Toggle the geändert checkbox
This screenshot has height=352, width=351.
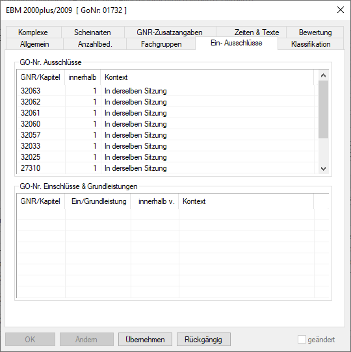(302, 340)
